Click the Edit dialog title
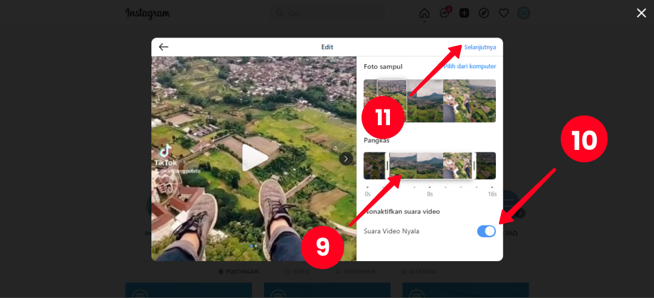The height and width of the screenshot is (298, 654). [327, 47]
